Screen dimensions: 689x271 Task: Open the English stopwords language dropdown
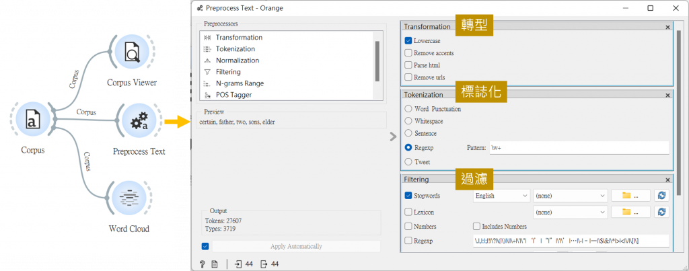[501, 196]
